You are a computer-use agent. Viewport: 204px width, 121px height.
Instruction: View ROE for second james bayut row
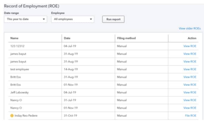coord(190,62)
